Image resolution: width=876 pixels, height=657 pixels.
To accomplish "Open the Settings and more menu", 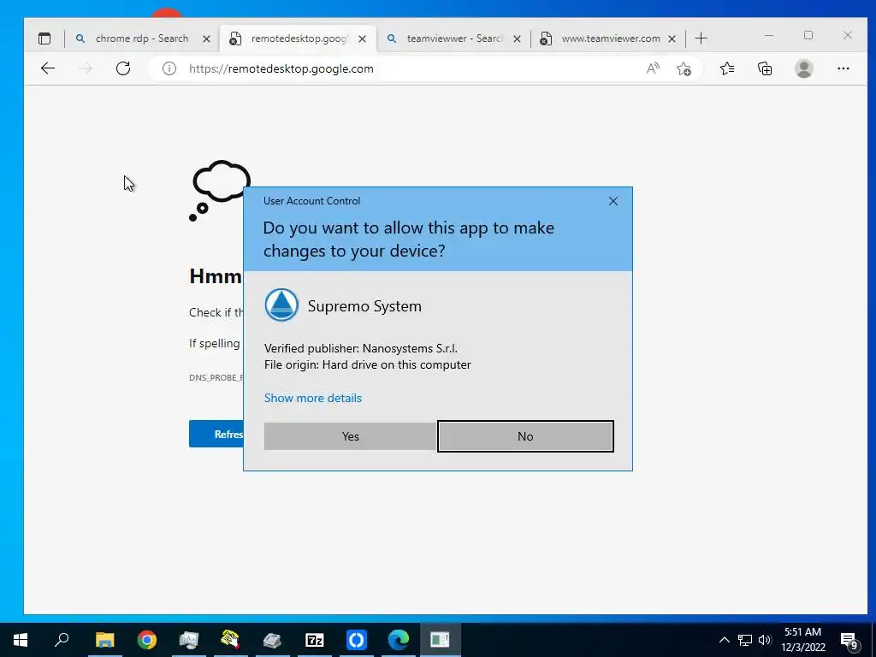I will (x=843, y=68).
